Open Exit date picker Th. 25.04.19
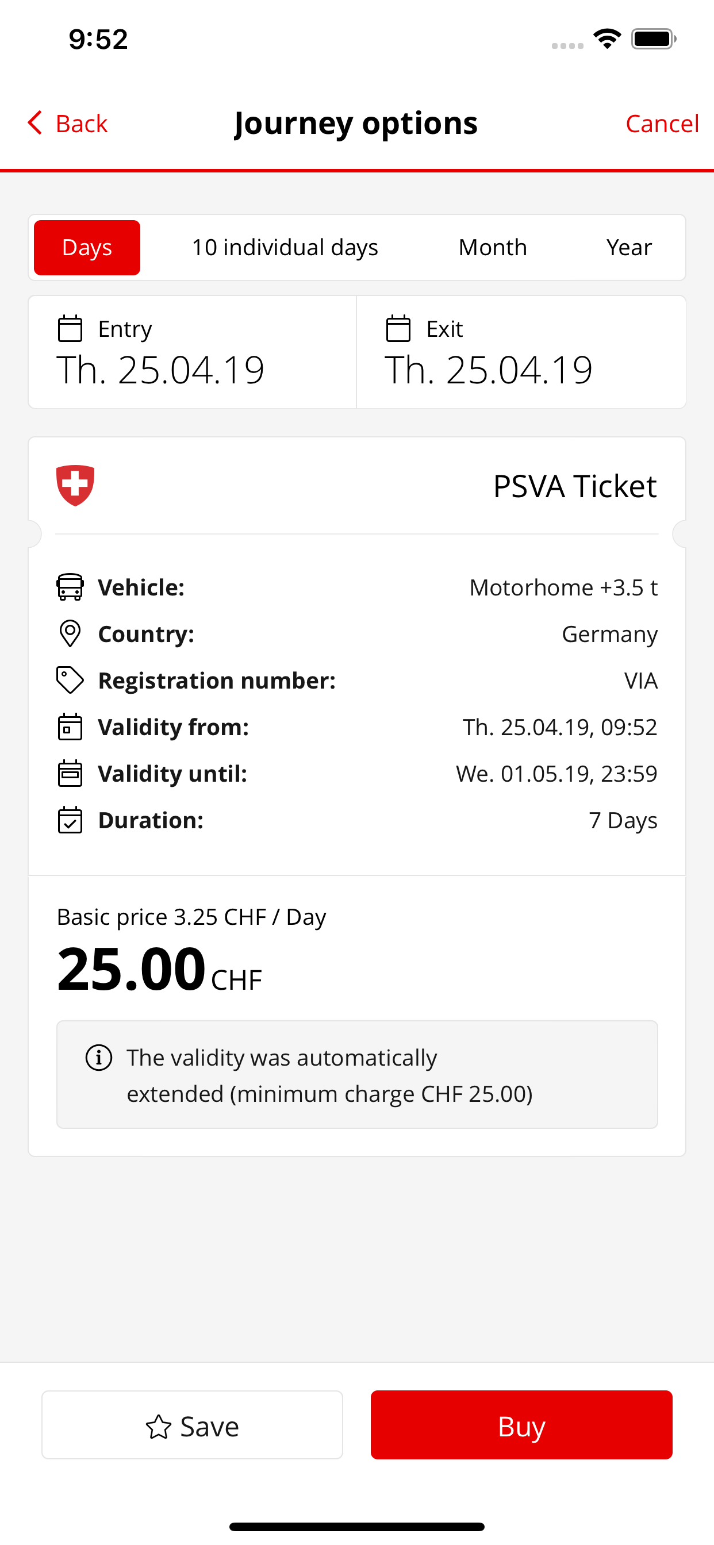Image resolution: width=714 pixels, height=1545 pixels. (x=521, y=352)
